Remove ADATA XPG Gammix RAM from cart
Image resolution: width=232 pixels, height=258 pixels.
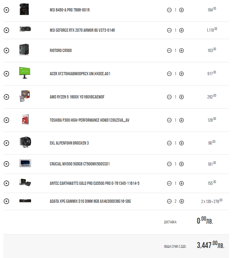pyautogui.click(x=6, y=201)
